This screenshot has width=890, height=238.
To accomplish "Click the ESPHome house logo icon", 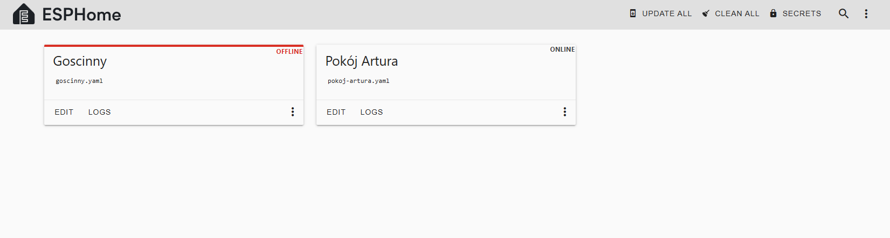I will [24, 15].
